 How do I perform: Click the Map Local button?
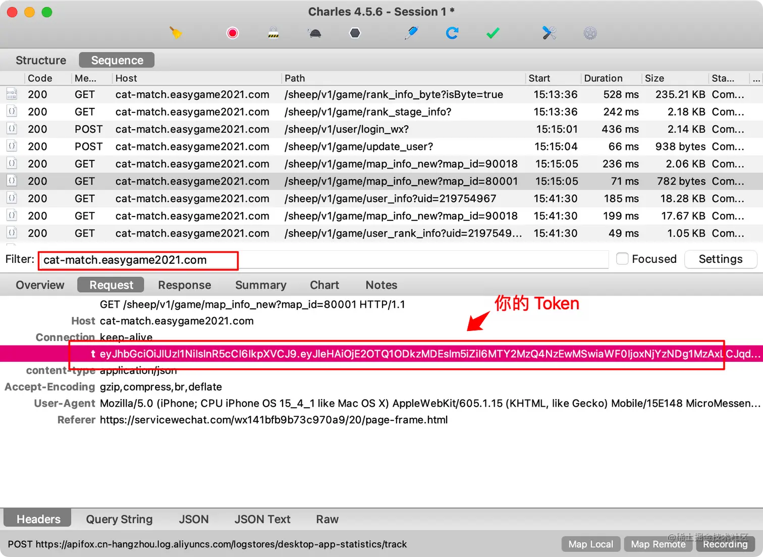(591, 544)
